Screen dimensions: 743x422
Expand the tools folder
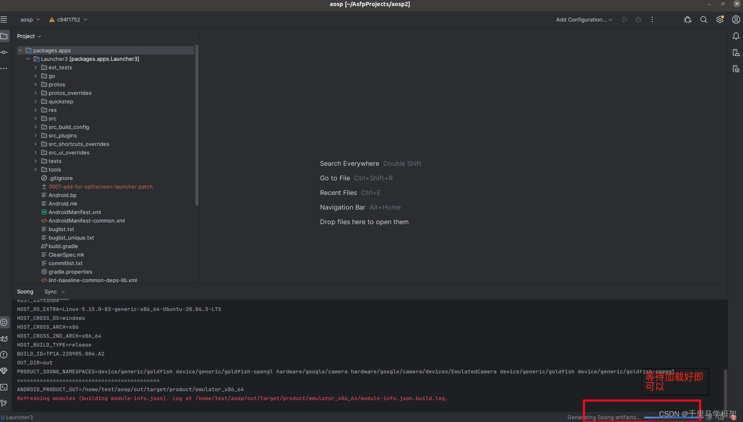pyautogui.click(x=36, y=169)
